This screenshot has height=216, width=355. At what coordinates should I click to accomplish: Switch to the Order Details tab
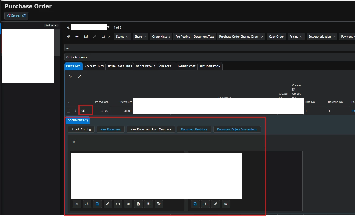pyautogui.click(x=145, y=66)
